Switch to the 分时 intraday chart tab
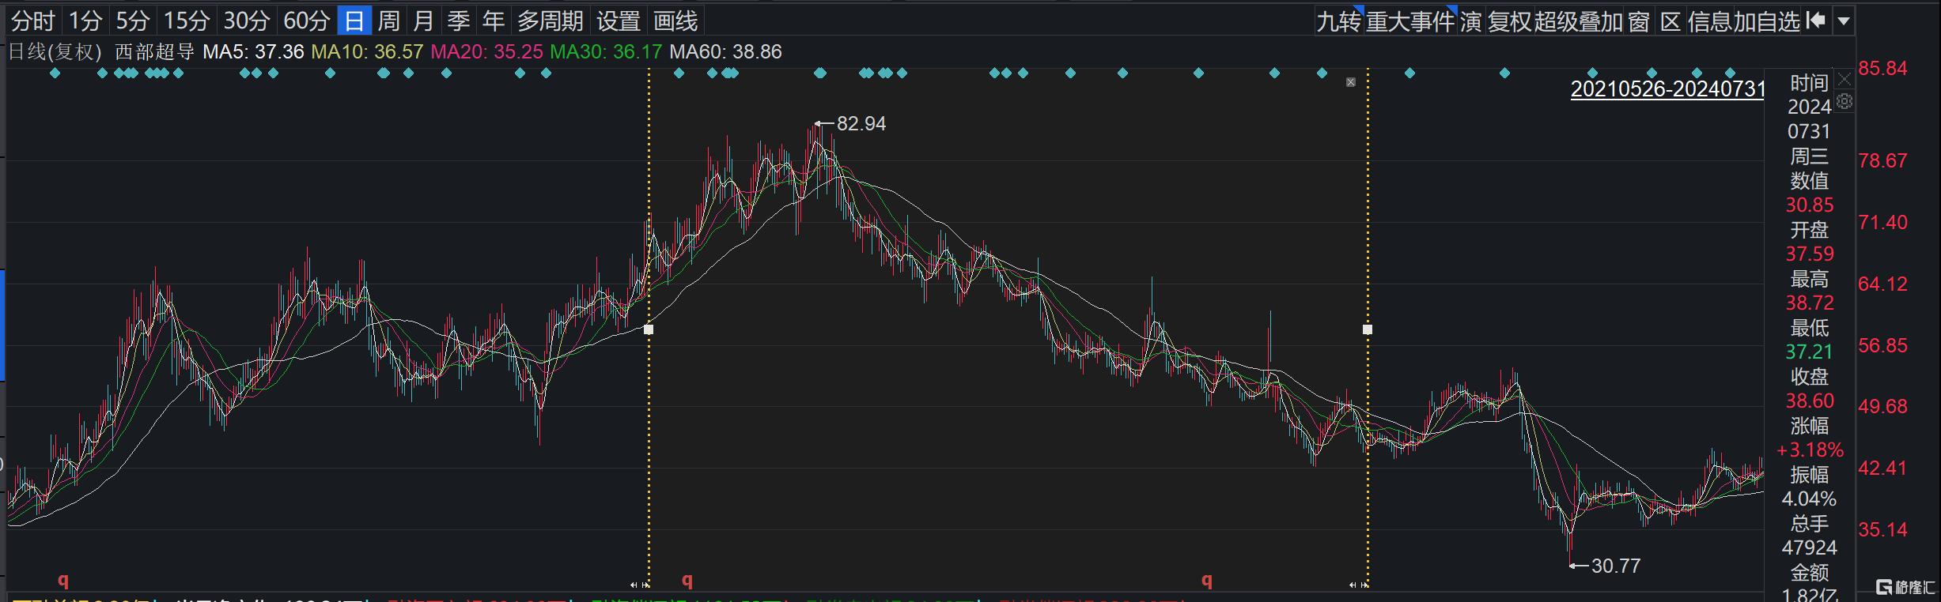Viewport: 1941px width, 602px height. point(33,21)
